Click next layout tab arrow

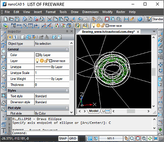coord(85,111)
